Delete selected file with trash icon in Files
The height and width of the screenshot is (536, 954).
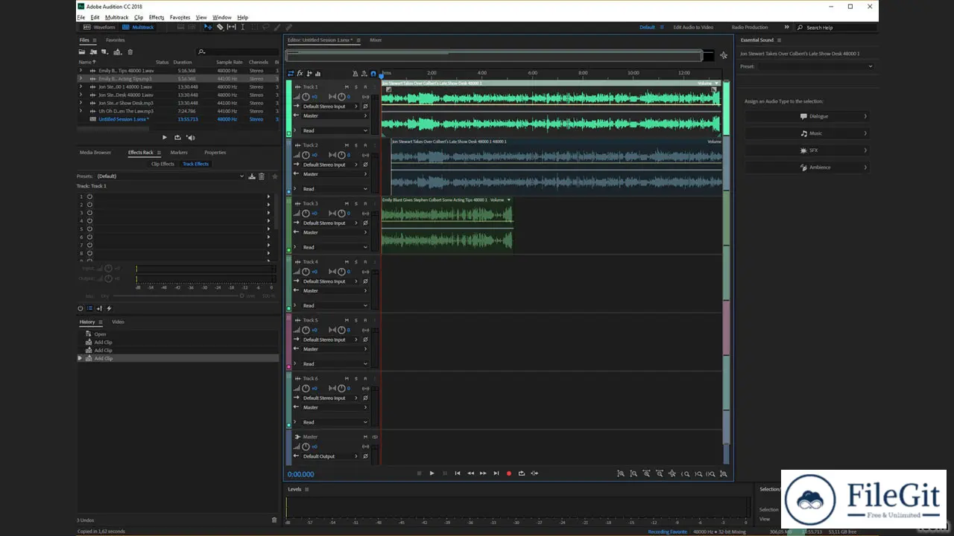tap(130, 52)
